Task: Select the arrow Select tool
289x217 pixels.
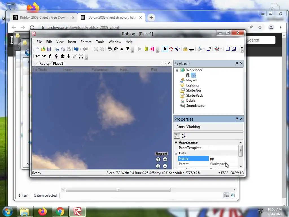Action: [165, 49]
